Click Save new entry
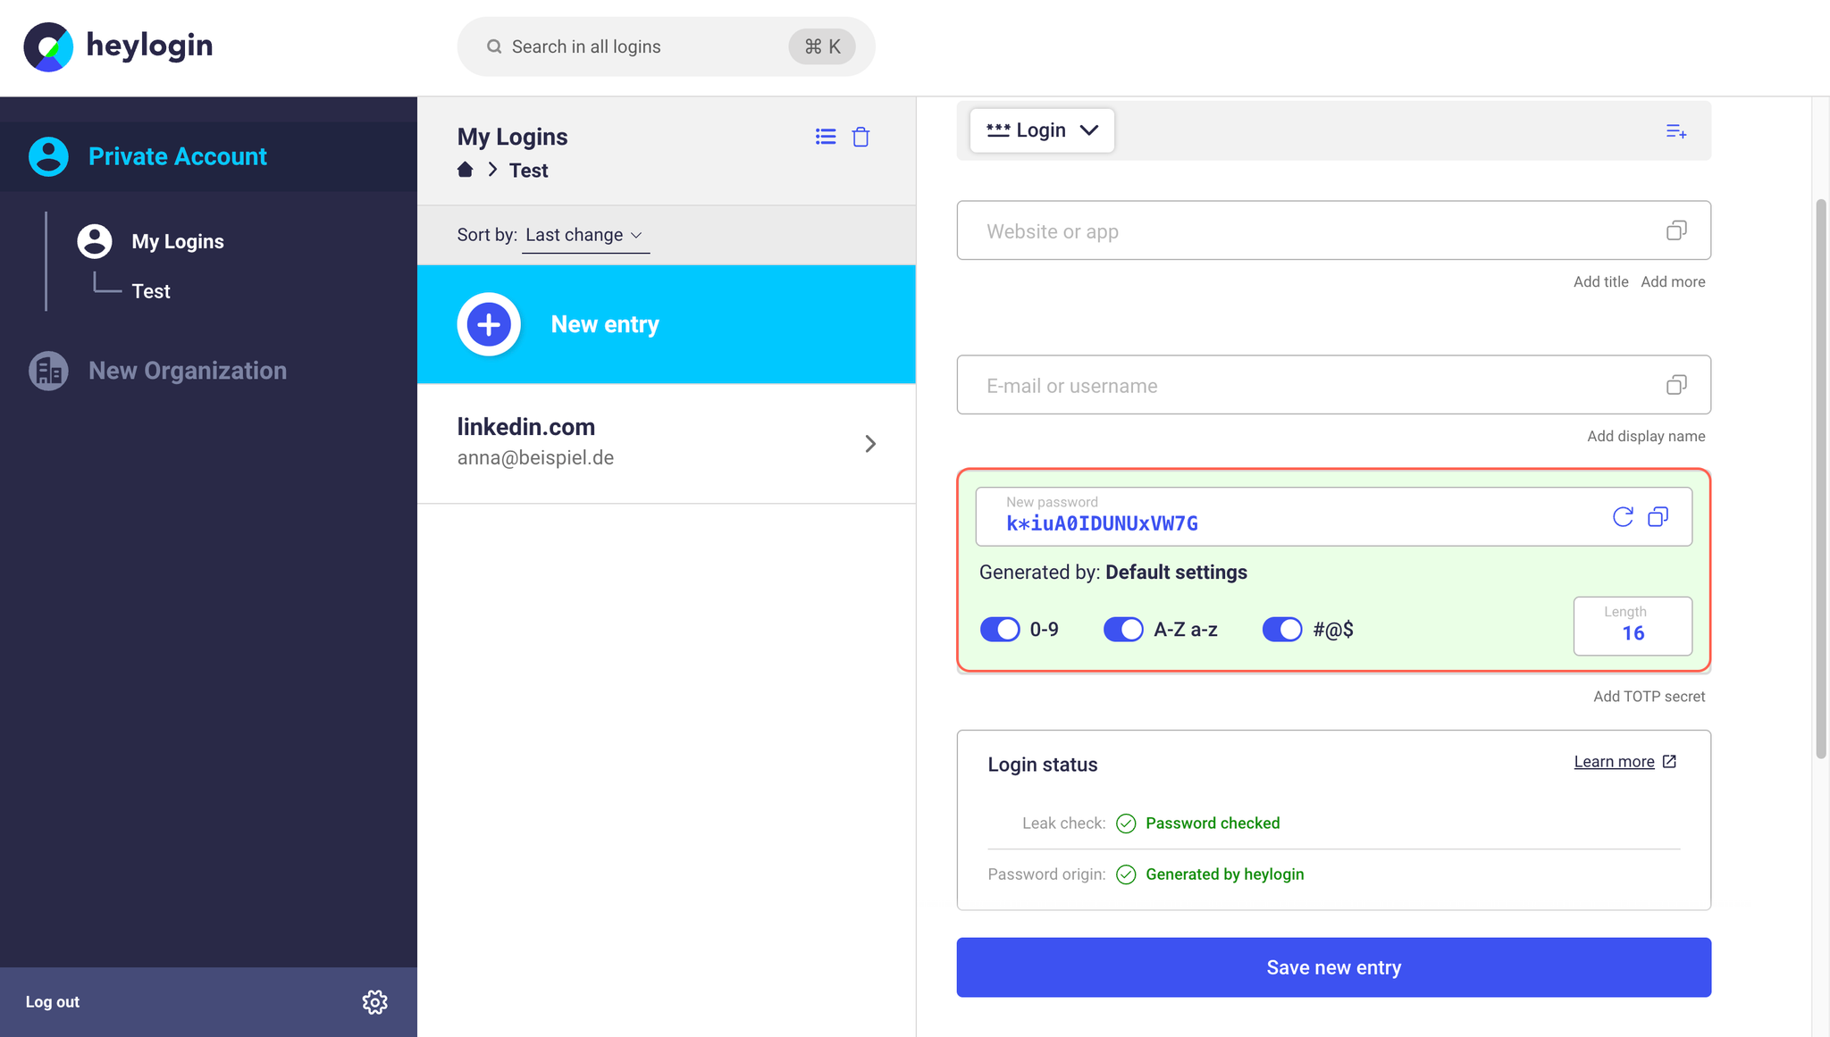The height and width of the screenshot is (1037, 1830). pyautogui.click(x=1333, y=967)
